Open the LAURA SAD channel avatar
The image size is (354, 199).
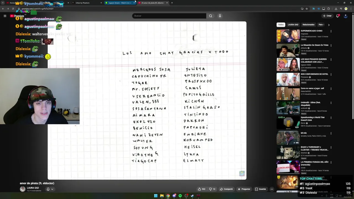[x=23, y=189]
